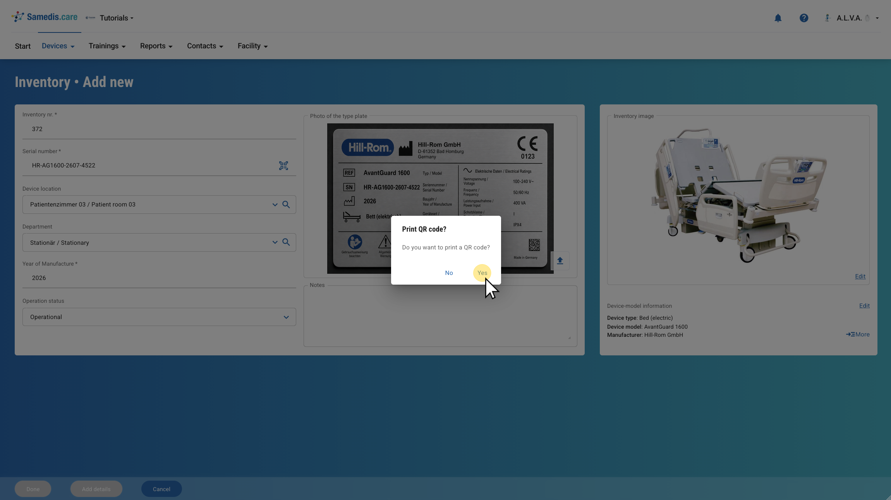Click the Samedis.care logo
Screen dimensions: 891x500
45,17
